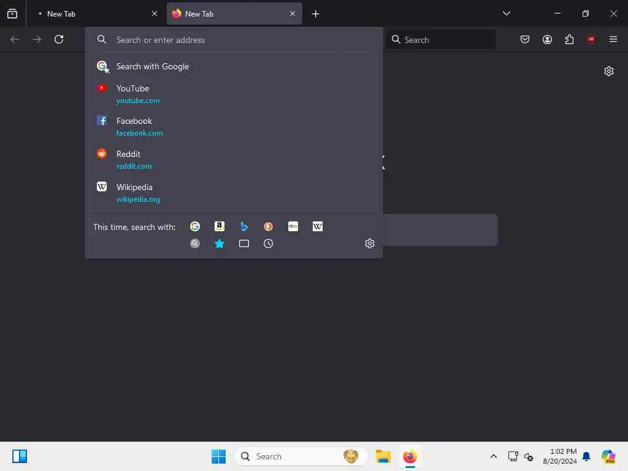Switch to the first New Tab
Image resolution: width=628 pixels, height=471 pixels.
(96, 13)
